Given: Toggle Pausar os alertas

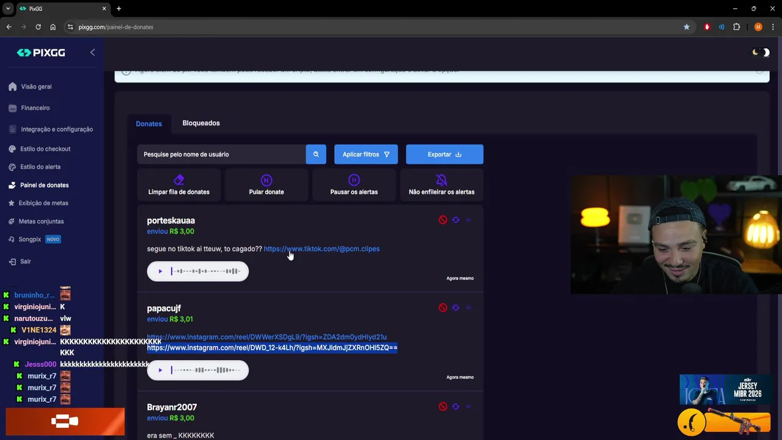Looking at the screenshot, I should [354, 185].
